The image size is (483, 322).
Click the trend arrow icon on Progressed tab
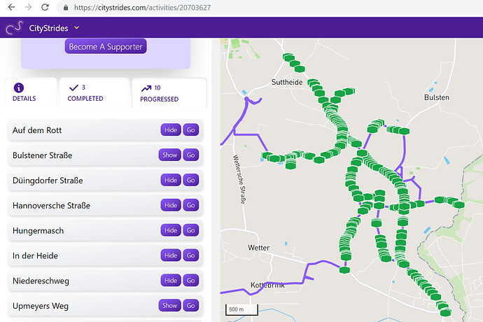[146, 88]
